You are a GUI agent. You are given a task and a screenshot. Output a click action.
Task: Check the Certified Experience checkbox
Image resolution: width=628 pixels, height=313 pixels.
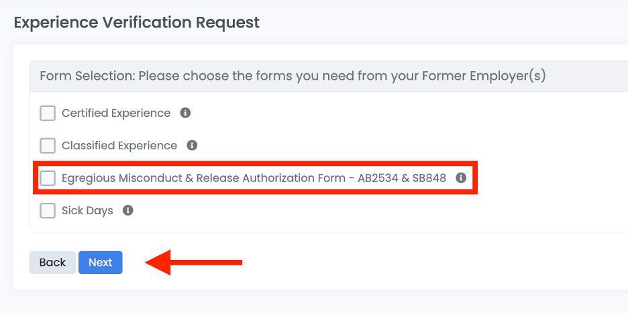point(48,113)
